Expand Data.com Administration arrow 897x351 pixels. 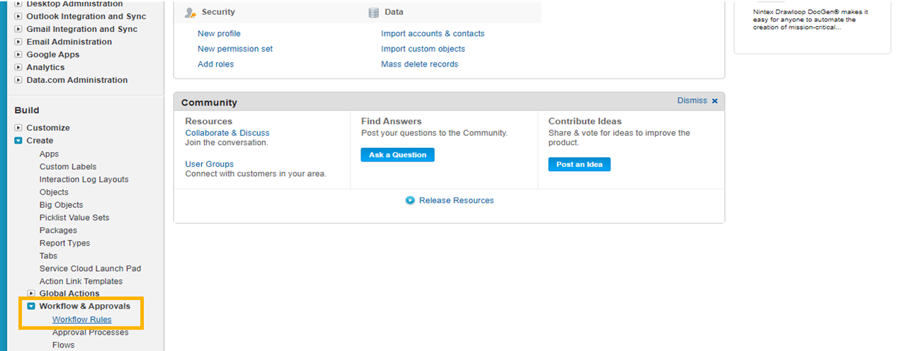[18, 80]
